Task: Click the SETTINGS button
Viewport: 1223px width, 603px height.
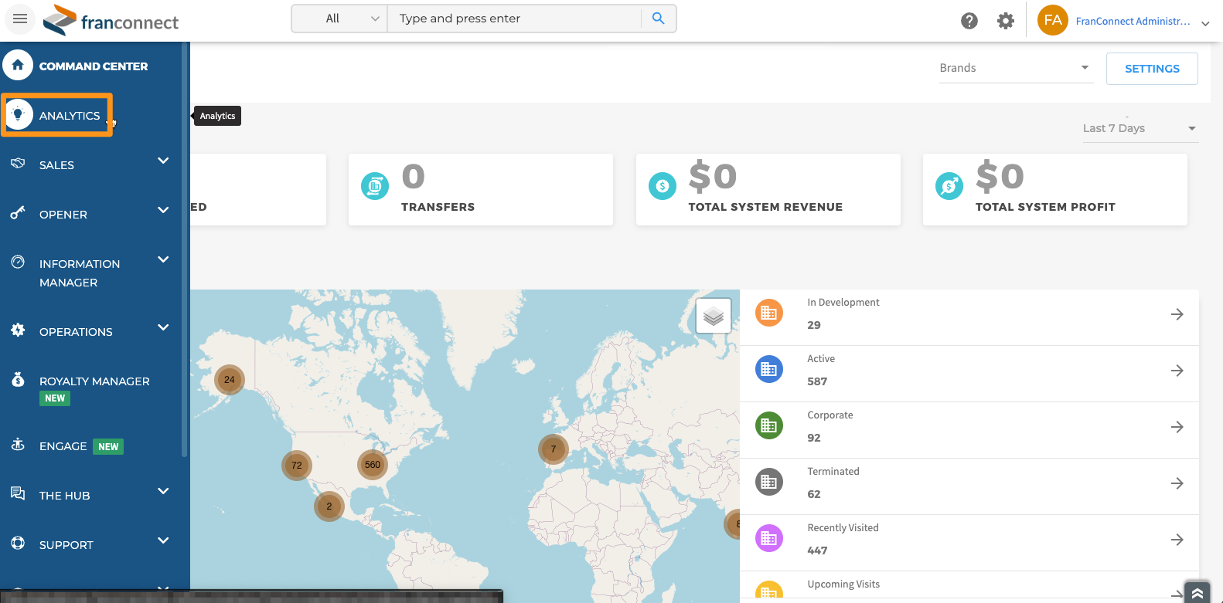Action: pos(1152,69)
